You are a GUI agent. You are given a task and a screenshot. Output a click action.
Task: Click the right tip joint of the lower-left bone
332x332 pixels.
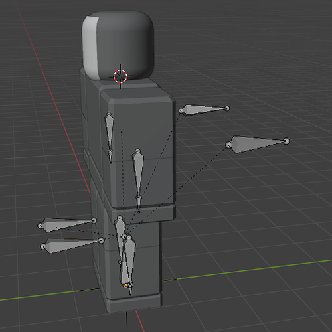point(102,240)
